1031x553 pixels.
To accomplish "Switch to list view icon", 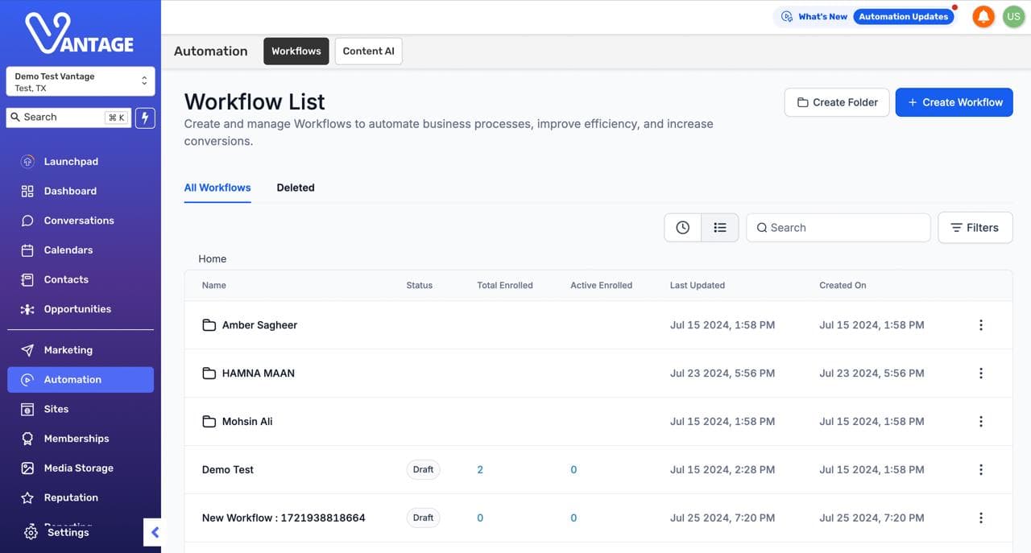I will (x=720, y=228).
